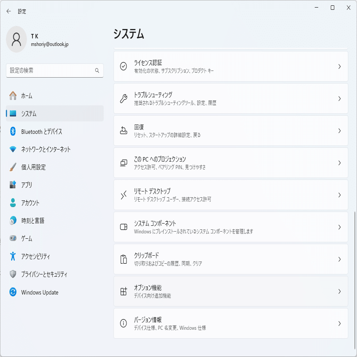
Task: Click the ライセンス認証 checkmark icon
Action: click(x=124, y=66)
